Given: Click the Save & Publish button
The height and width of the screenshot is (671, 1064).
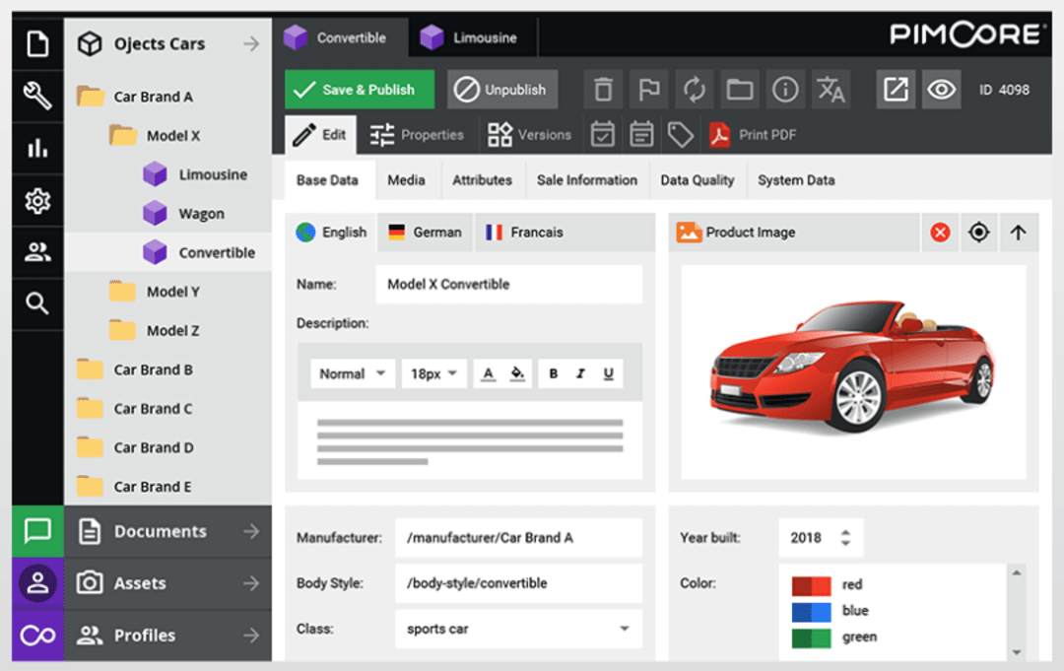Looking at the screenshot, I should 359,89.
